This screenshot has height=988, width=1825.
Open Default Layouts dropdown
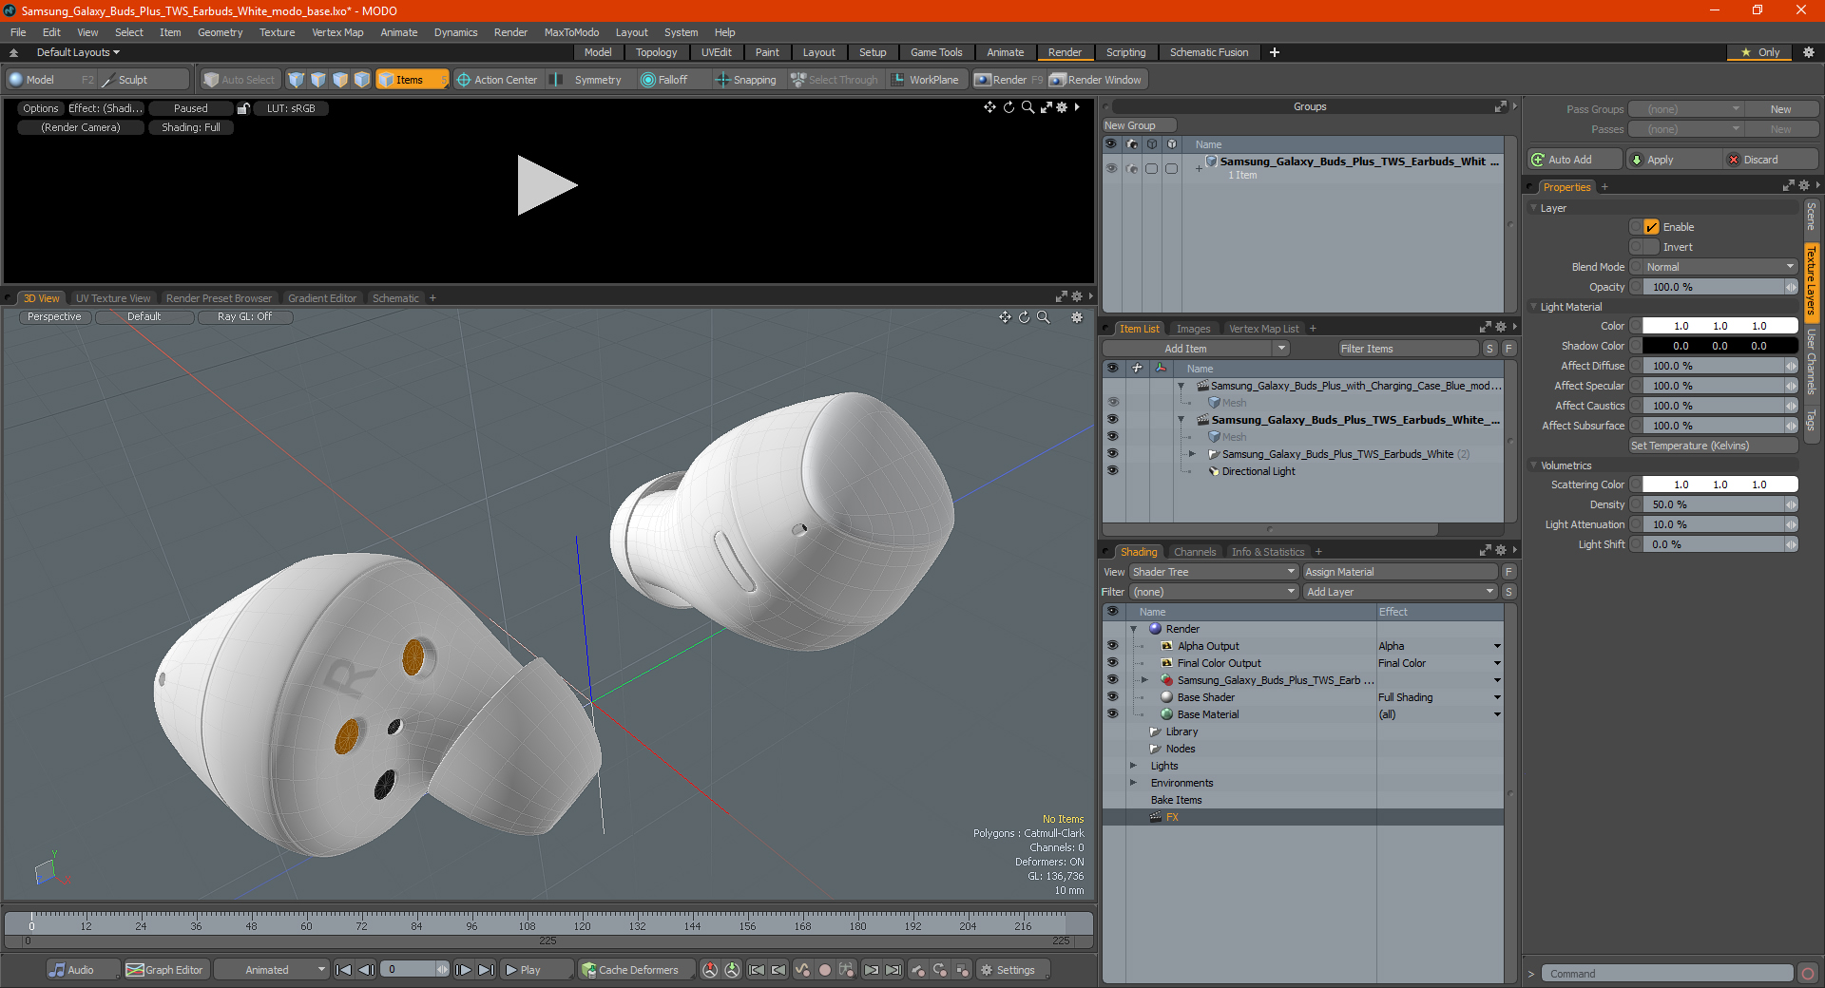(x=78, y=52)
